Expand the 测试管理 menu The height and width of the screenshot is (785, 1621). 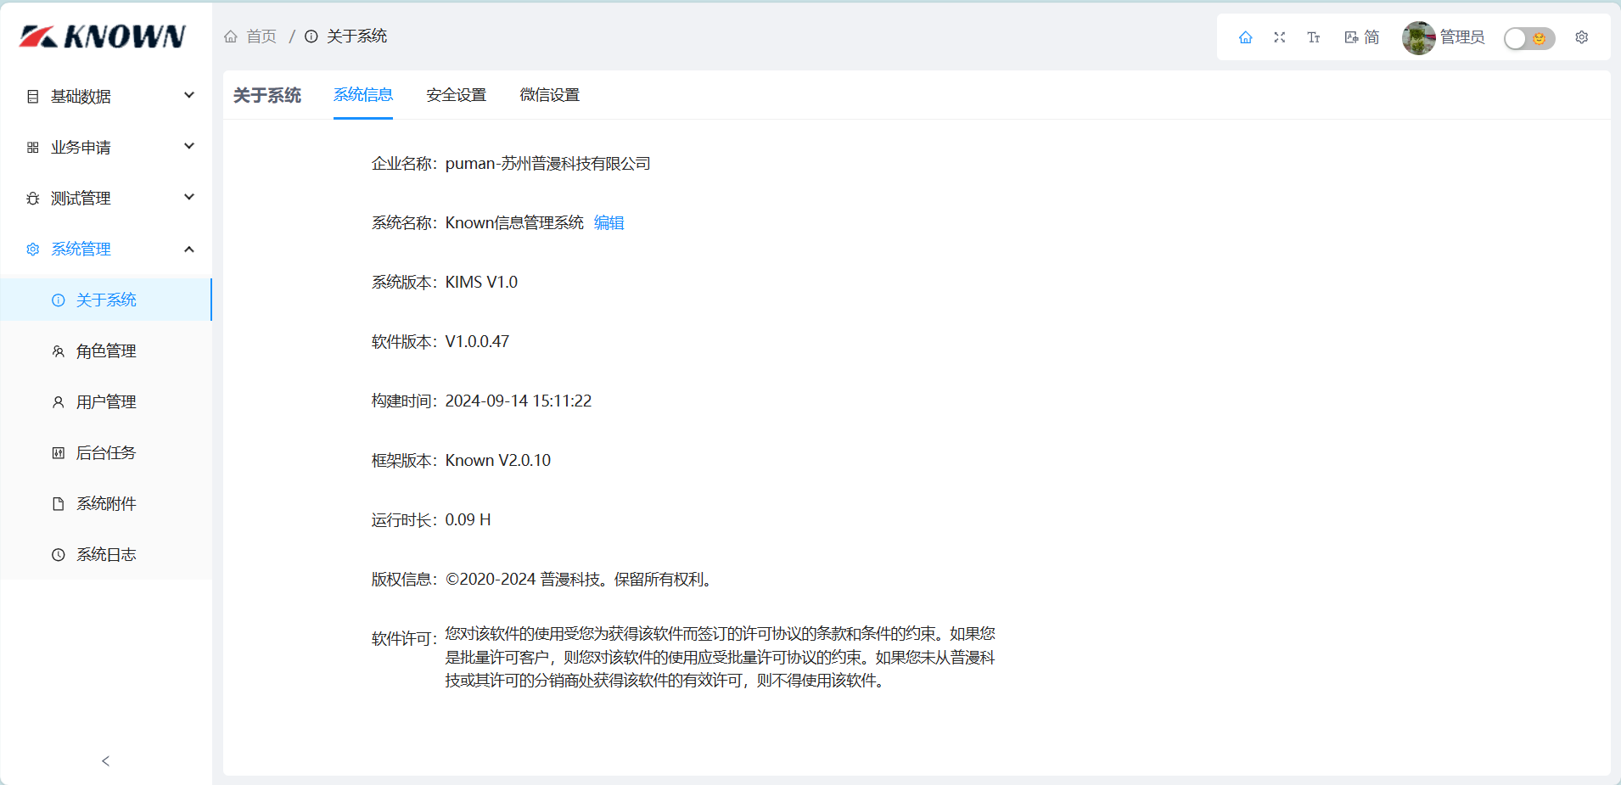106,198
